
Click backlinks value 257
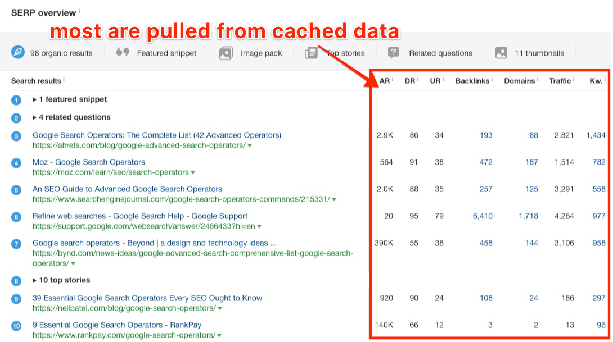tap(486, 189)
